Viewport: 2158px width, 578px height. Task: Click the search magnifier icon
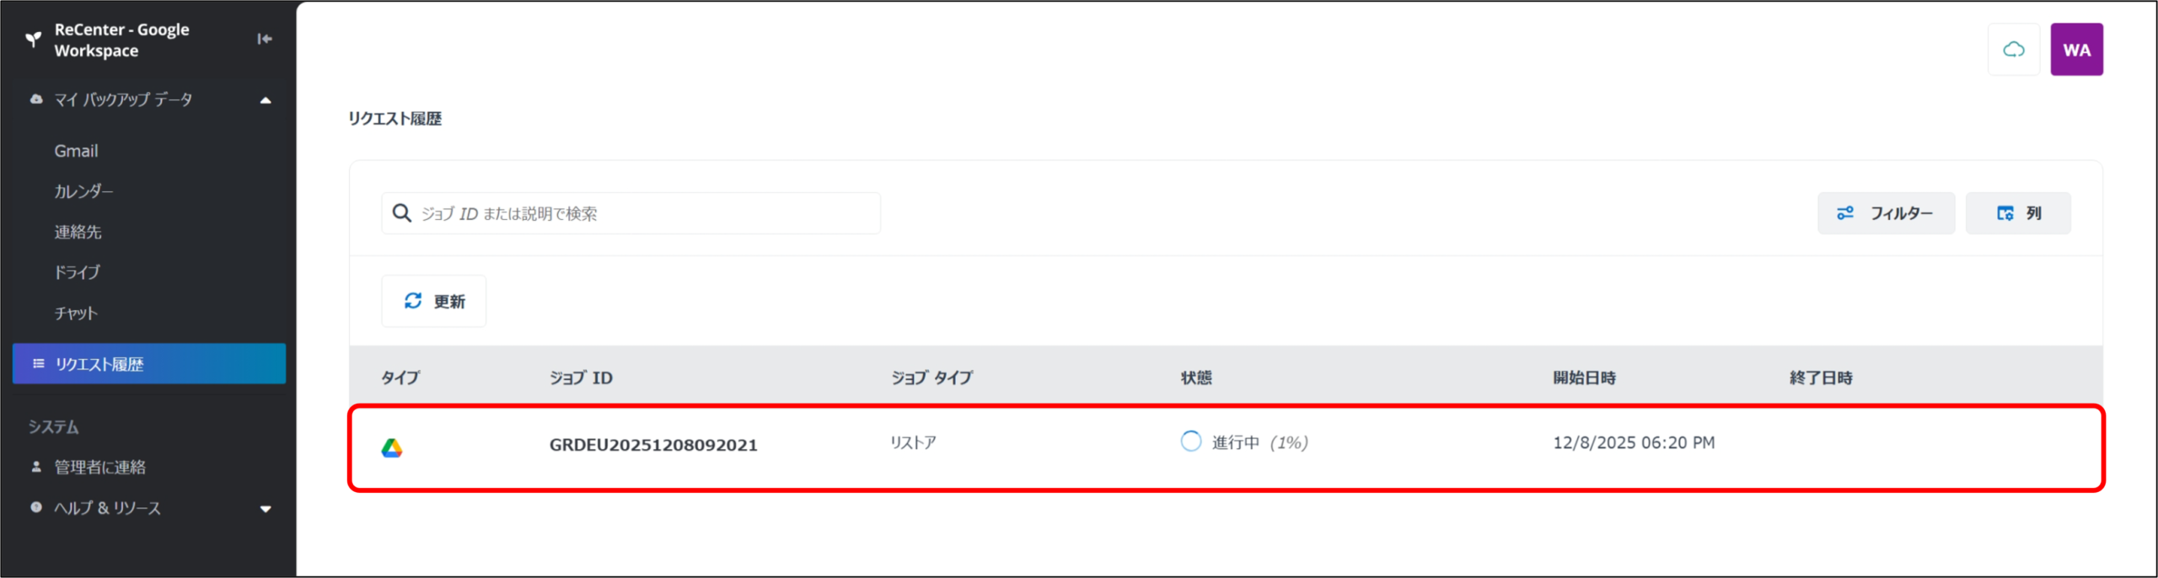pos(402,213)
